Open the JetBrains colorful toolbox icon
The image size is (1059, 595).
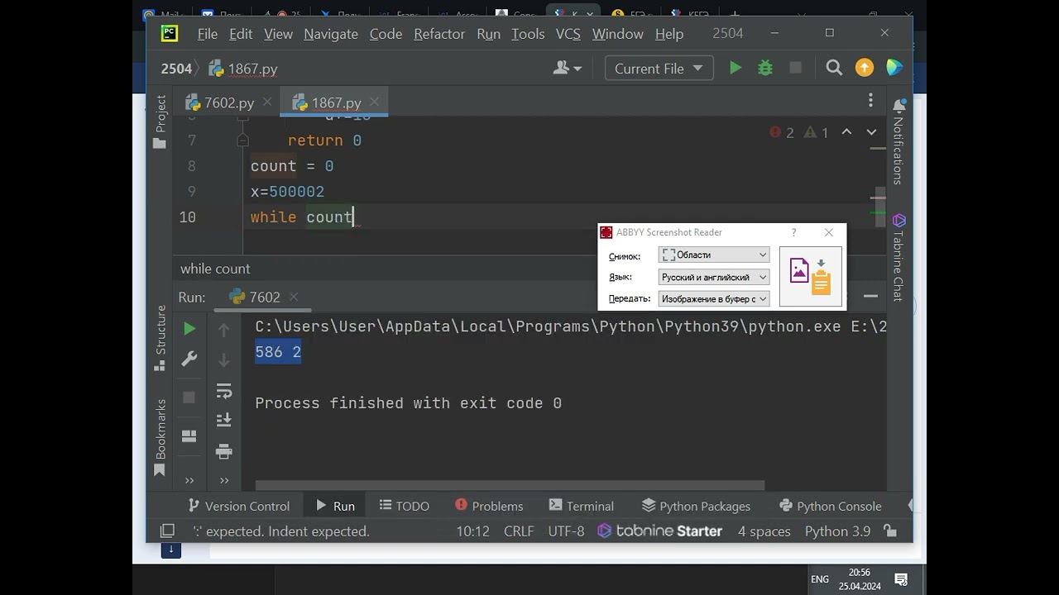[894, 68]
